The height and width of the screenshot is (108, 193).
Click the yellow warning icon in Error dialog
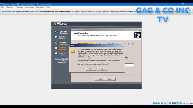[x=73, y=51]
